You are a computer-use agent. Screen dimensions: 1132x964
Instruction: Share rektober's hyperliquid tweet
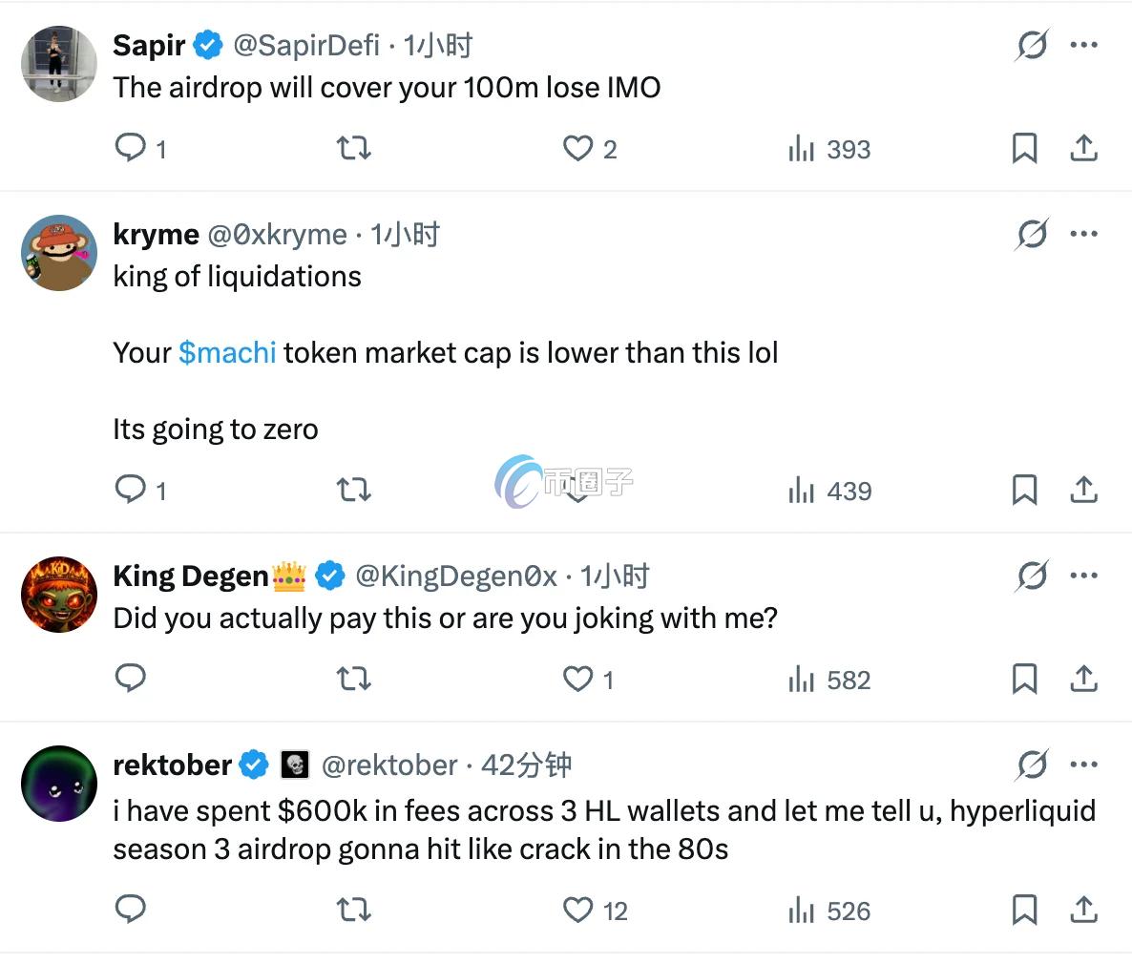click(x=1082, y=910)
